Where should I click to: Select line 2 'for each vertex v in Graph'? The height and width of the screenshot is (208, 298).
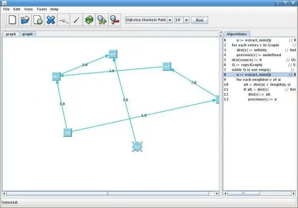point(260,45)
